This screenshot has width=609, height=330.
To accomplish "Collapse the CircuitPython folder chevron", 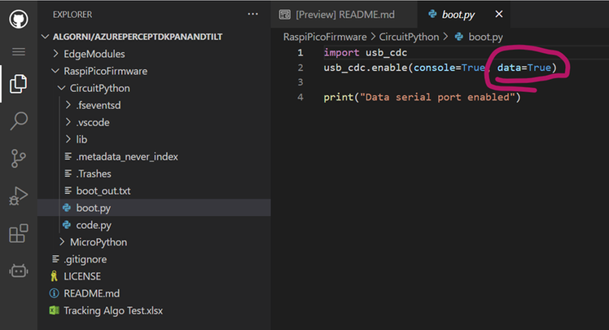I will pos(61,88).
